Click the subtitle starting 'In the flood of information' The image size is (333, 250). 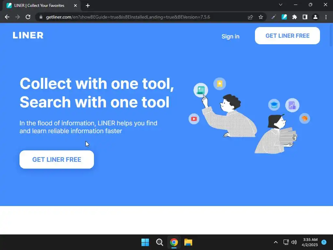click(x=88, y=127)
